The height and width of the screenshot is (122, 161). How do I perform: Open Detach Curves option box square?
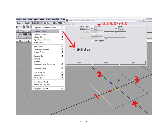(62, 34)
